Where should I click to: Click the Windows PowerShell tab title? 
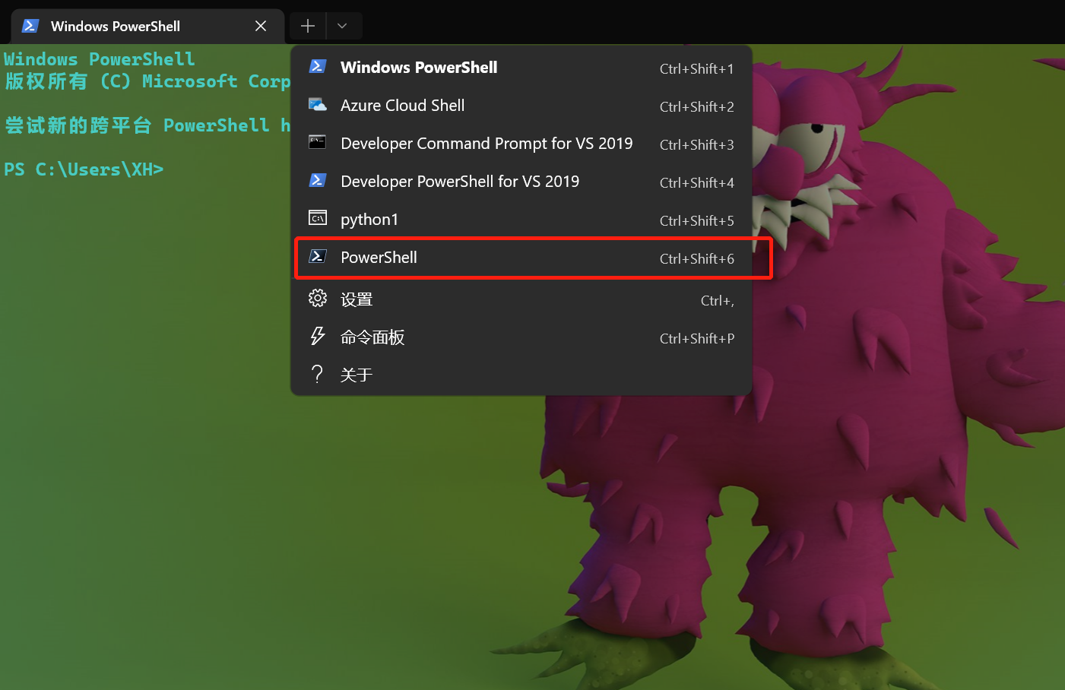click(116, 26)
